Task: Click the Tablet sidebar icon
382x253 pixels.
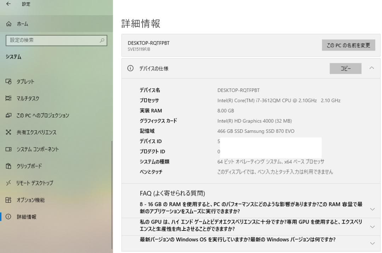Action: click(8, 81)
